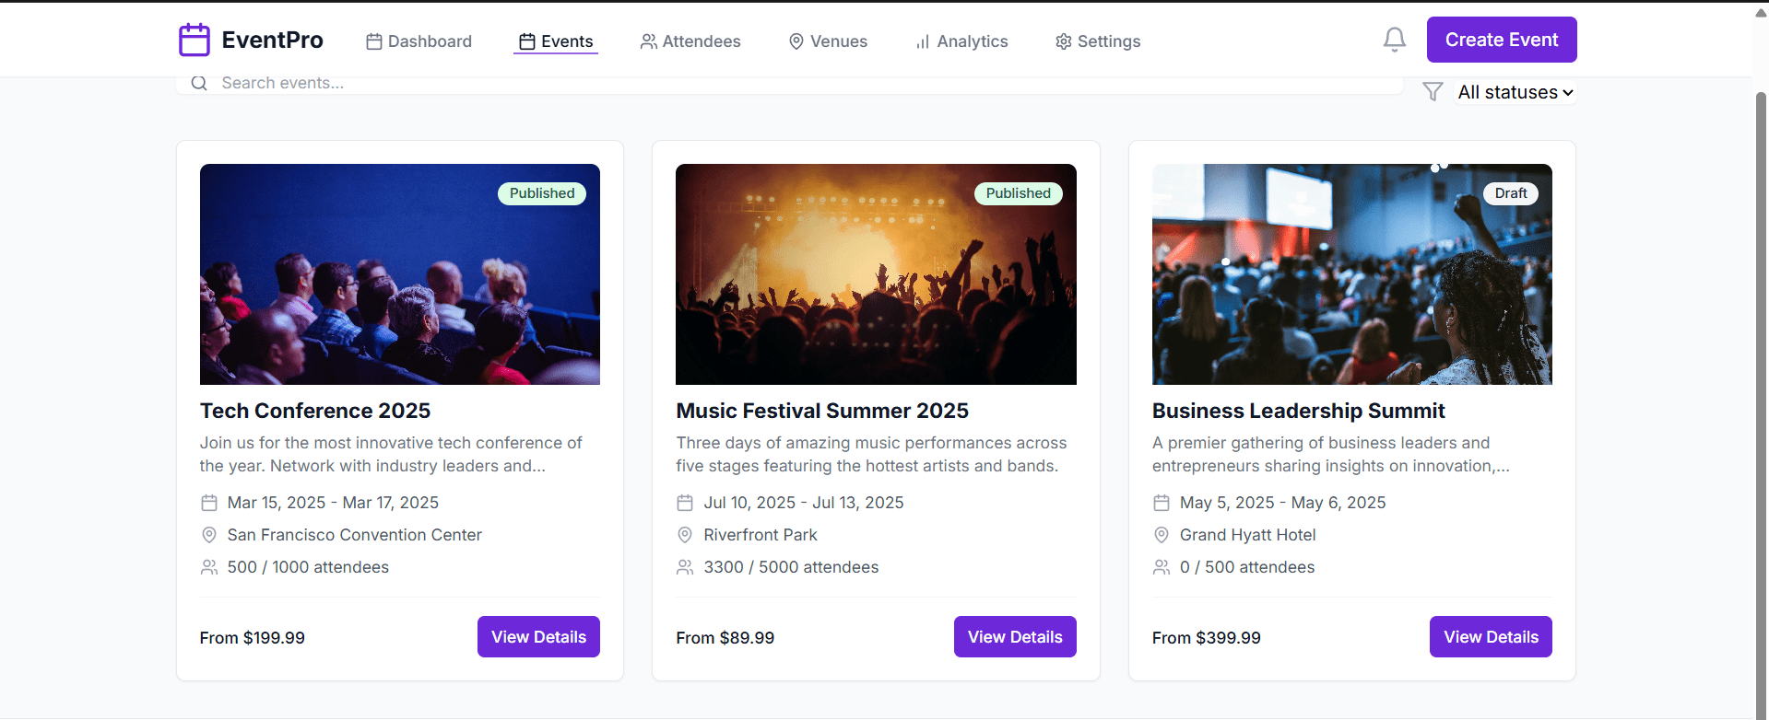This screenshot has height=720, width=1769.
Task: Switch to the Attendees tab
Action: (690, 41)
